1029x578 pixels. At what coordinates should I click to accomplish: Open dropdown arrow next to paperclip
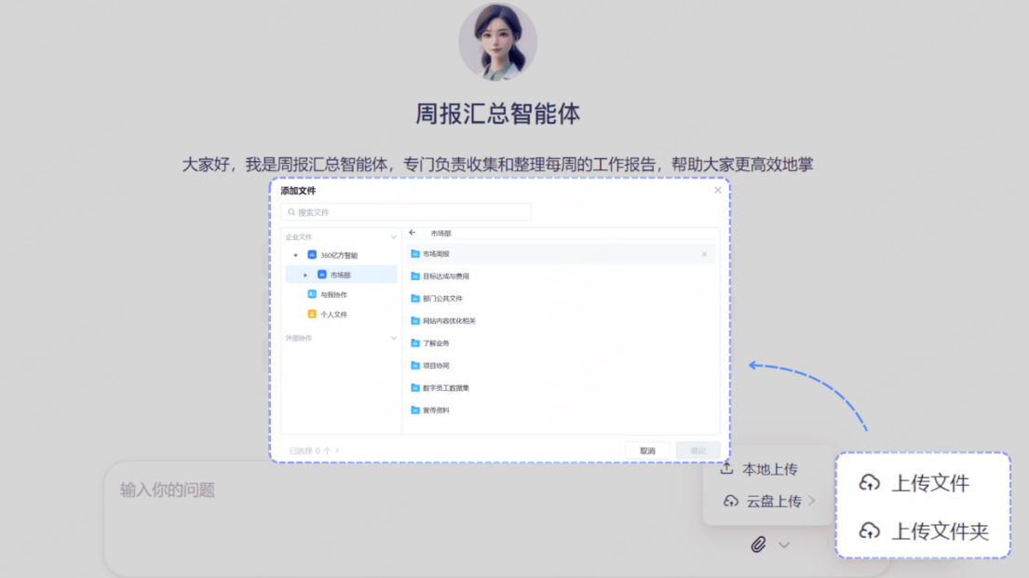pyautogui.click(x=784, y=544)
